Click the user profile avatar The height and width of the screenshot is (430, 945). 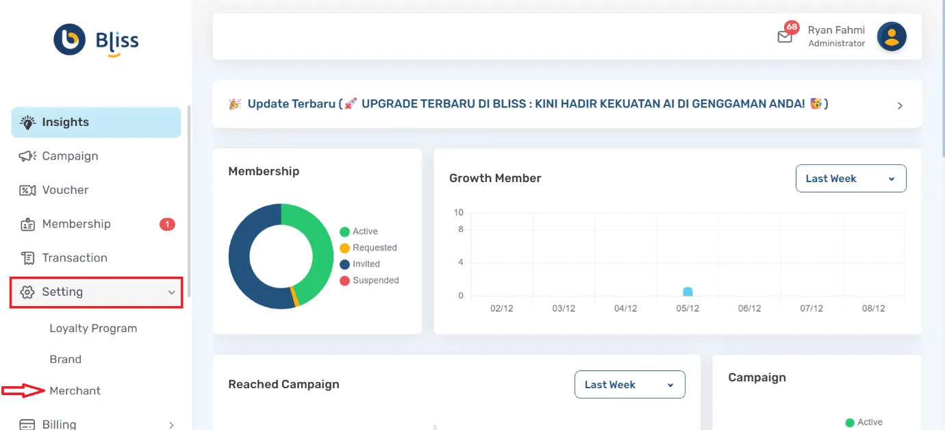(892, 36)
